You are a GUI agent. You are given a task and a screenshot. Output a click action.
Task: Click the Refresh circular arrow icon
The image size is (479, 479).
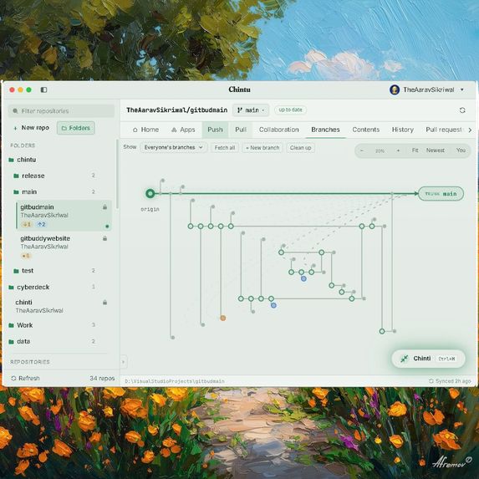click(13, 378)
